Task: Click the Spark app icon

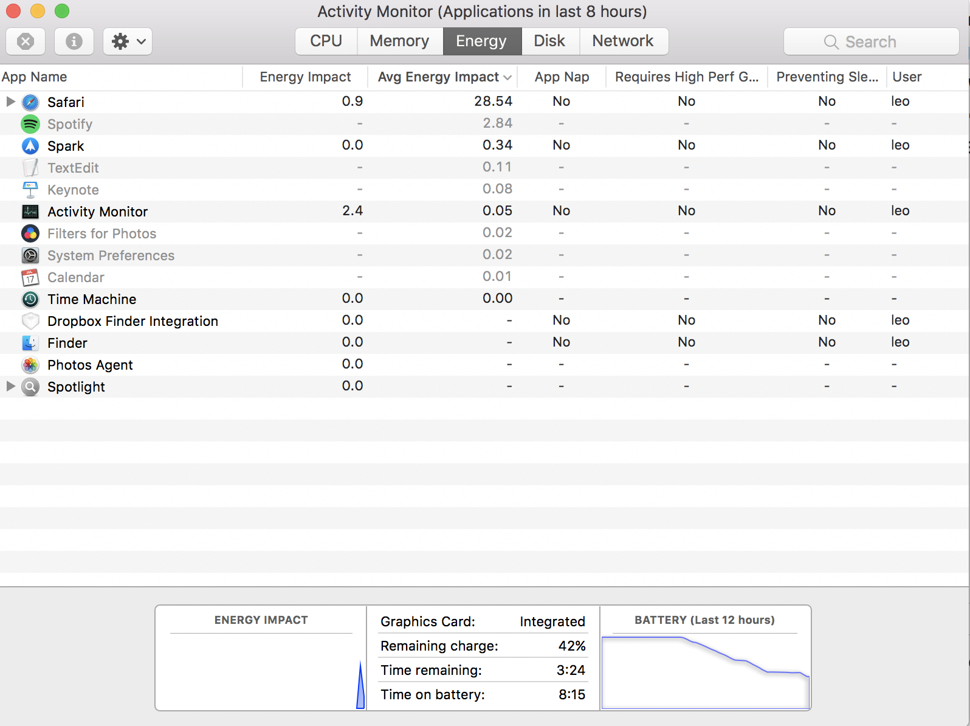Action: coord(30,146)
